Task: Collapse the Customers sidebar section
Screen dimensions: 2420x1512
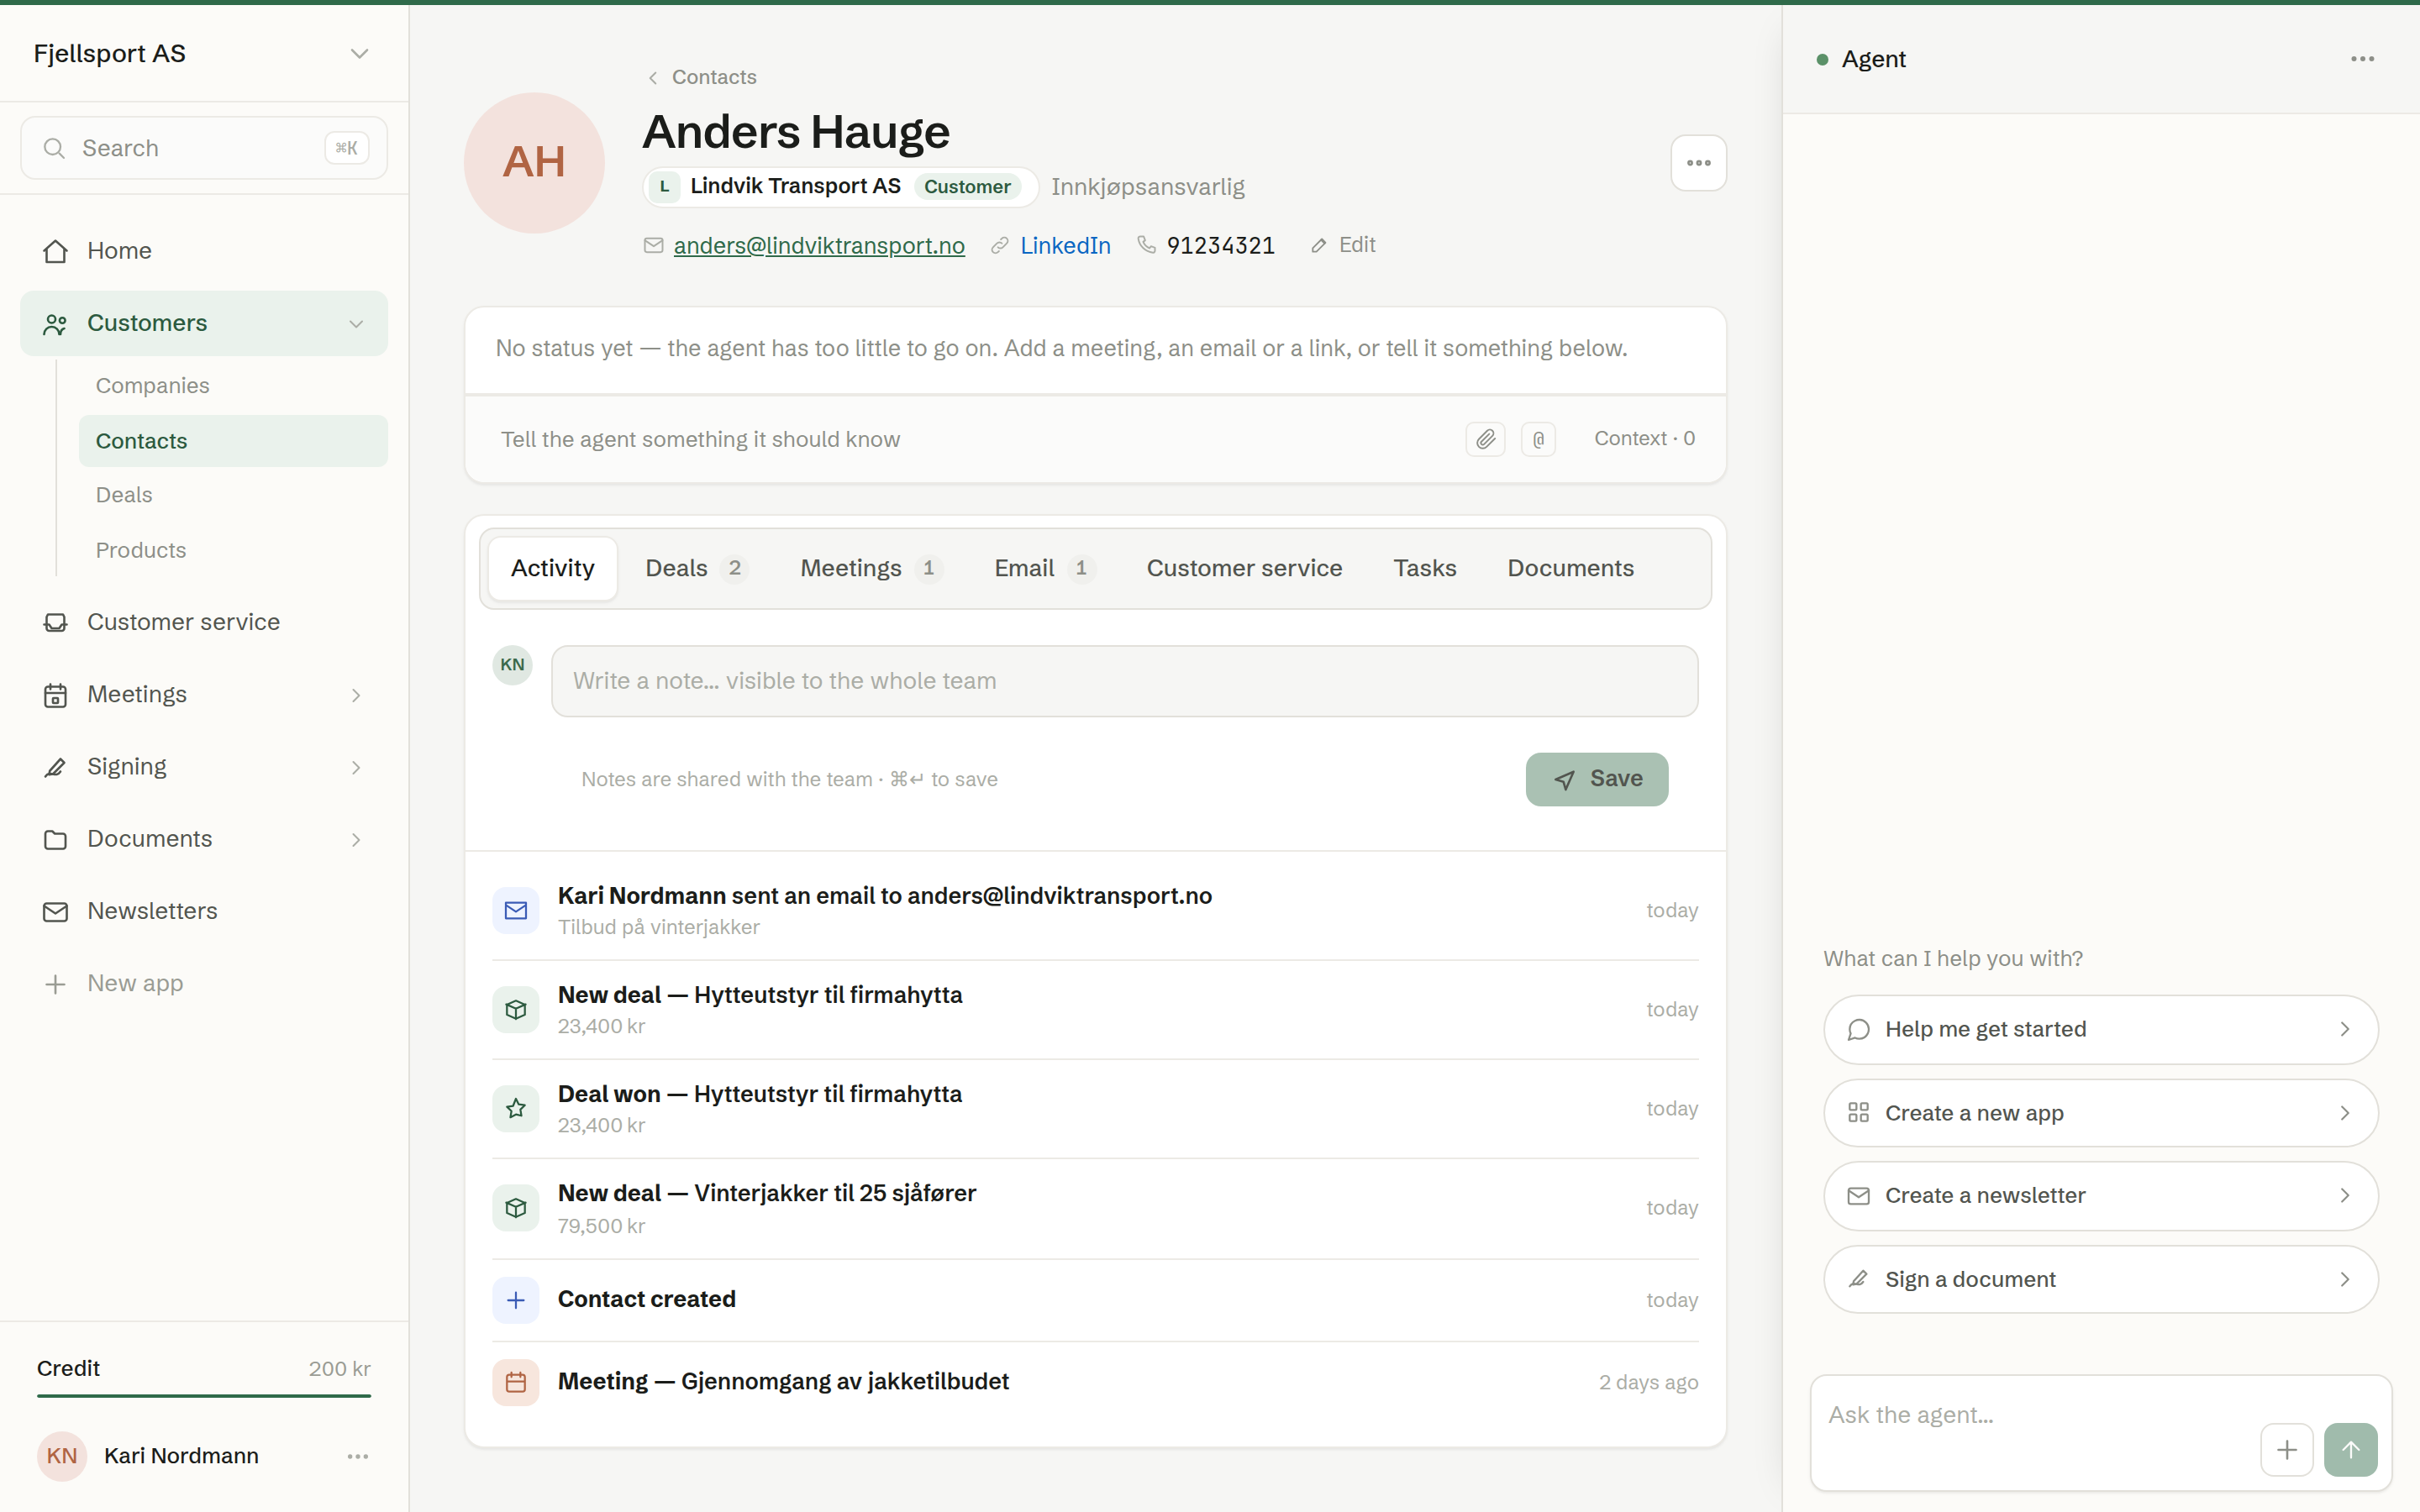Action: coord(356,323)
